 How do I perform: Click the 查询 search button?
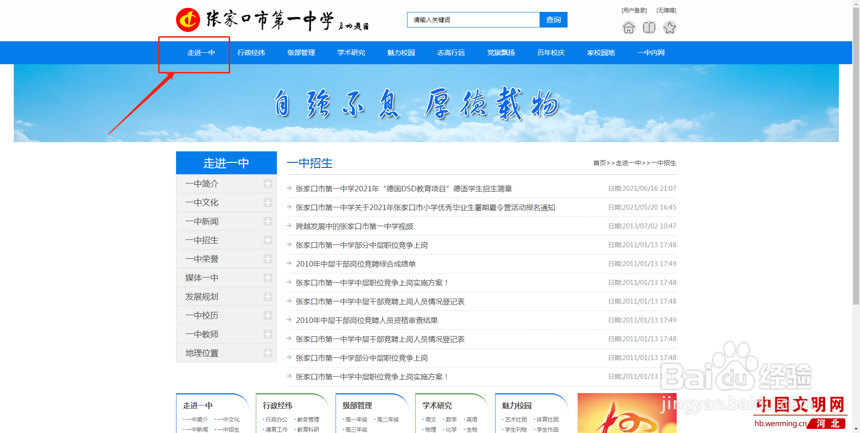coord(553,19)
